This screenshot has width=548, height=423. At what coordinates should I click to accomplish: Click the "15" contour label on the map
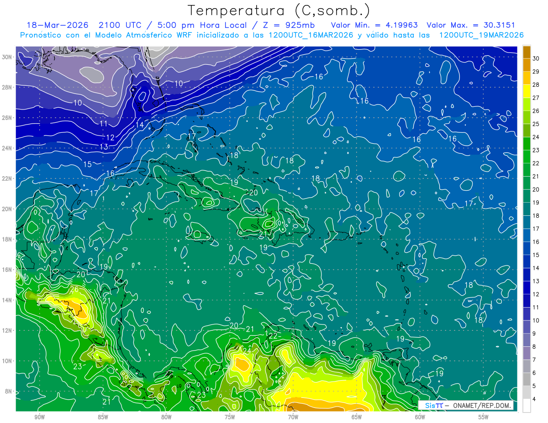click(x=87, y=164)
